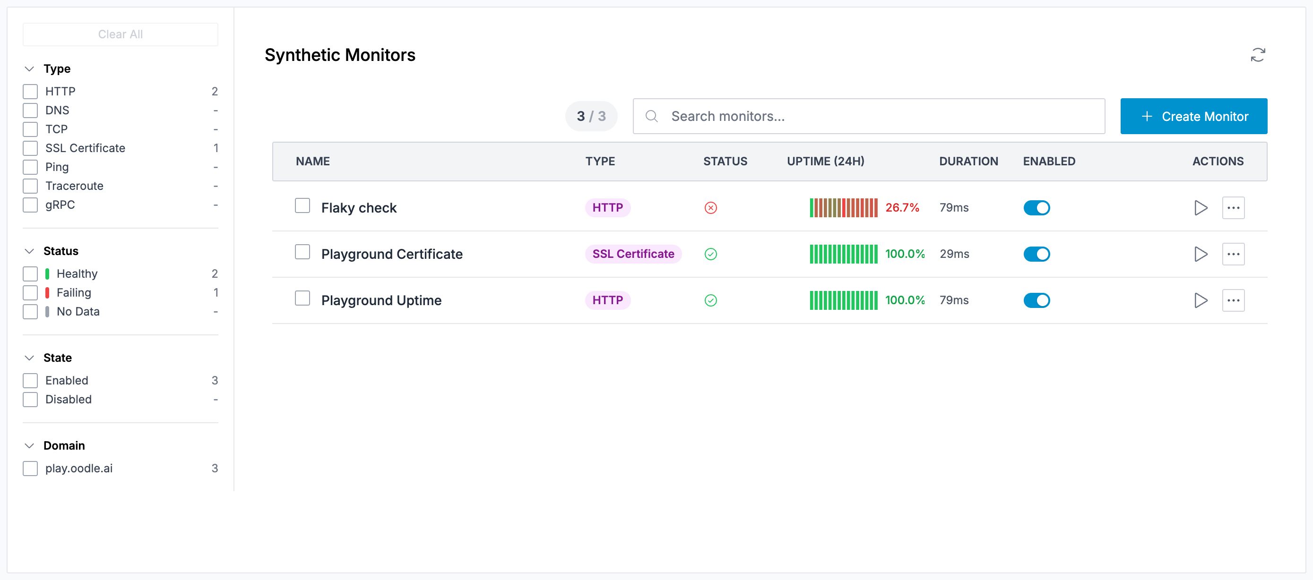This screenshot has height=580, width=1313.
Task: Open more actions for Playground Uptime
Action: (x=1233, y=300)
